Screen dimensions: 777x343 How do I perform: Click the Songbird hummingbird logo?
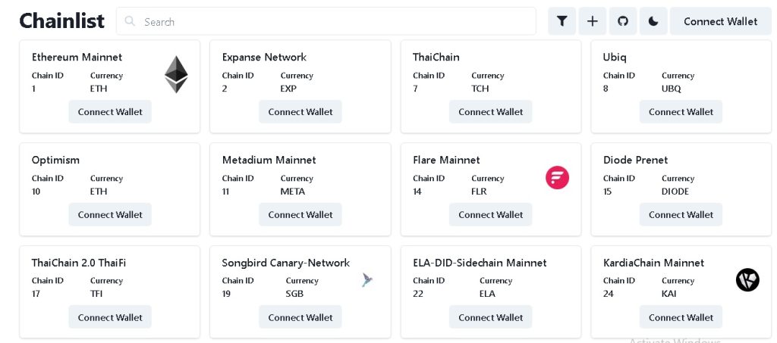[367, 280]
